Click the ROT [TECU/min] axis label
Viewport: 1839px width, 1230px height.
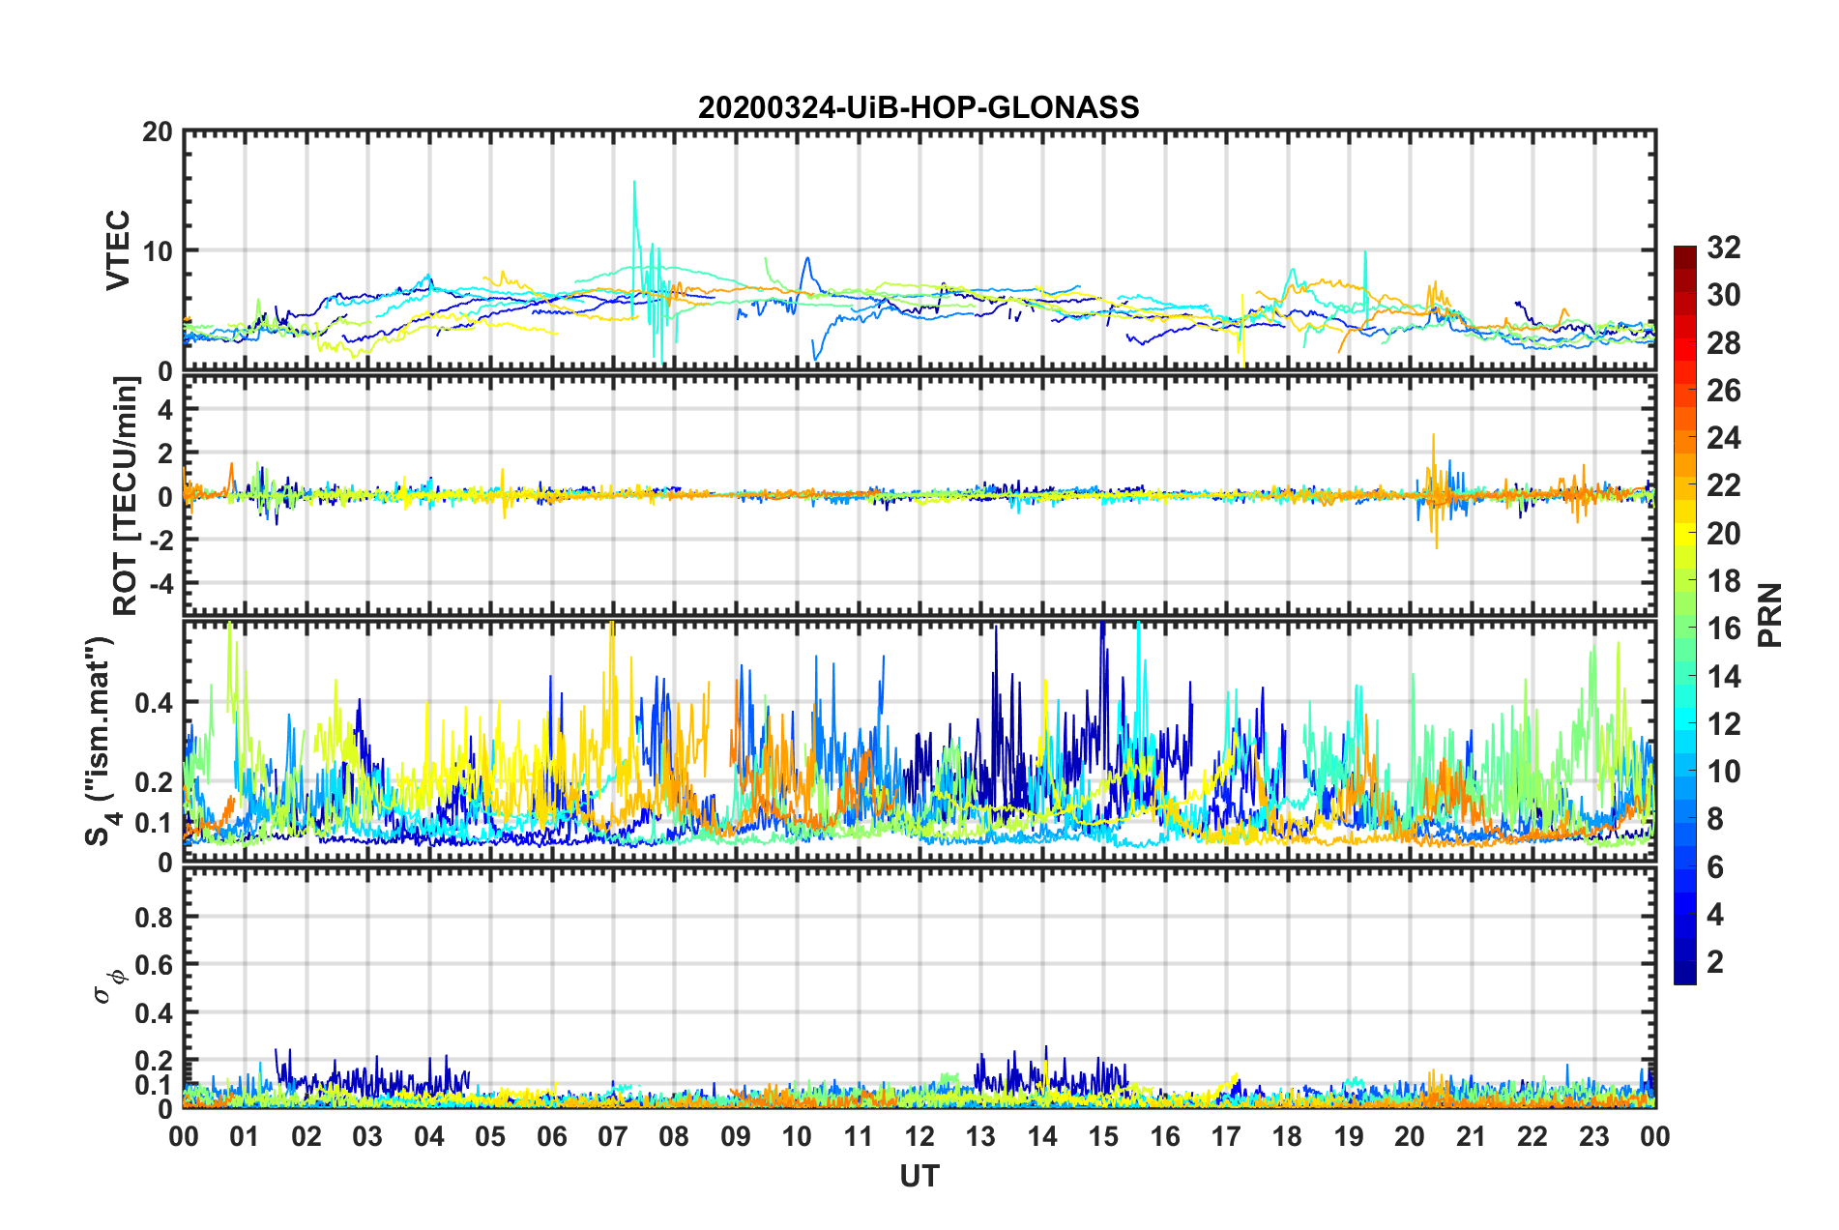coord(126,496)
